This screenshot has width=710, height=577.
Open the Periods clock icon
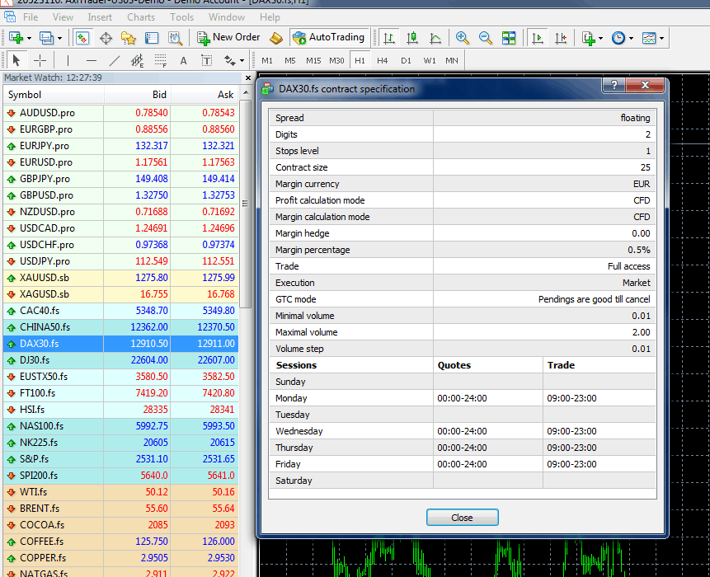(618, 38)
